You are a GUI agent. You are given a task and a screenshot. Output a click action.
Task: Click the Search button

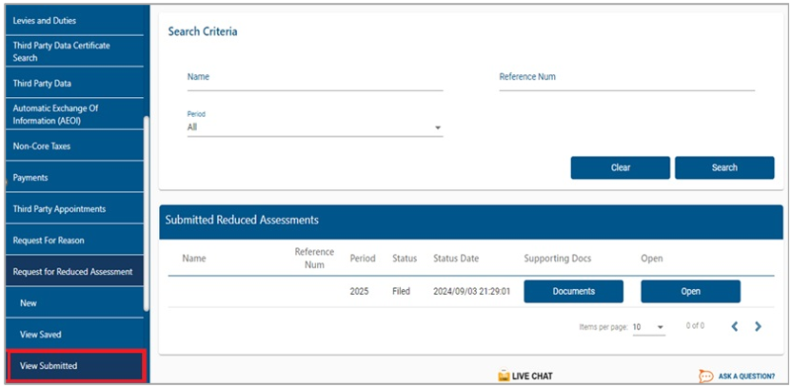tap(724, 167)
